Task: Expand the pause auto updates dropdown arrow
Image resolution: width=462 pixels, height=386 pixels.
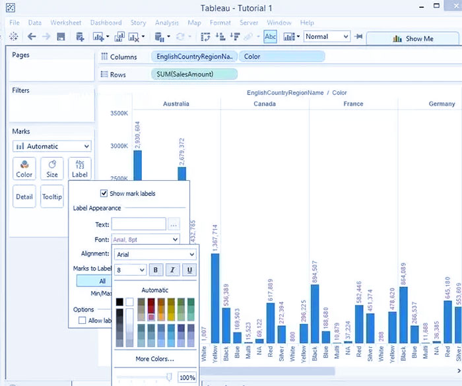Action: click(x=168, y=37)
